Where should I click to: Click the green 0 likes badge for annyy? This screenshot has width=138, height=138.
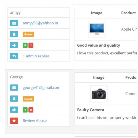(x=25, y=45)
